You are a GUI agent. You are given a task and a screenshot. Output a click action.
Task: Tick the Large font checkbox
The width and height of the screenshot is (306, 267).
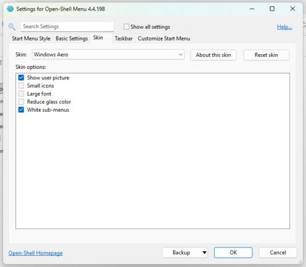point(21,94)
